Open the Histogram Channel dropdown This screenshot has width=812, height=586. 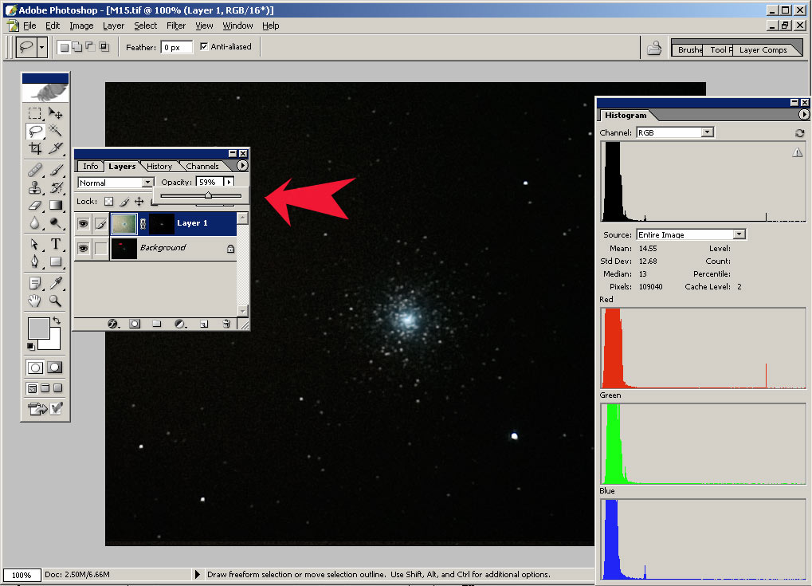(x=707, y=132)
